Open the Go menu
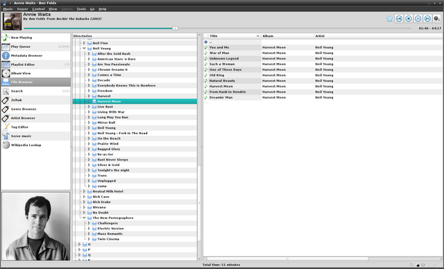The width and height of the screenshot is (444, 269). [92, 9]
